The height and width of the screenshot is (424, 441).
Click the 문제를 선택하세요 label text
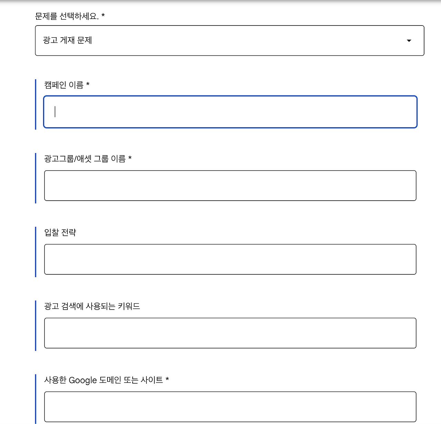[67, 16]
